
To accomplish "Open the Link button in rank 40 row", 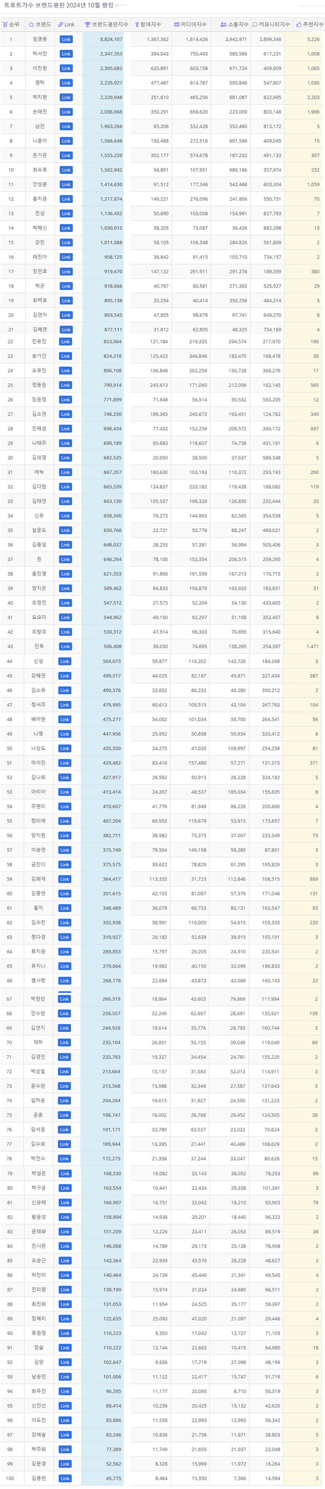I will click(66, 604).
